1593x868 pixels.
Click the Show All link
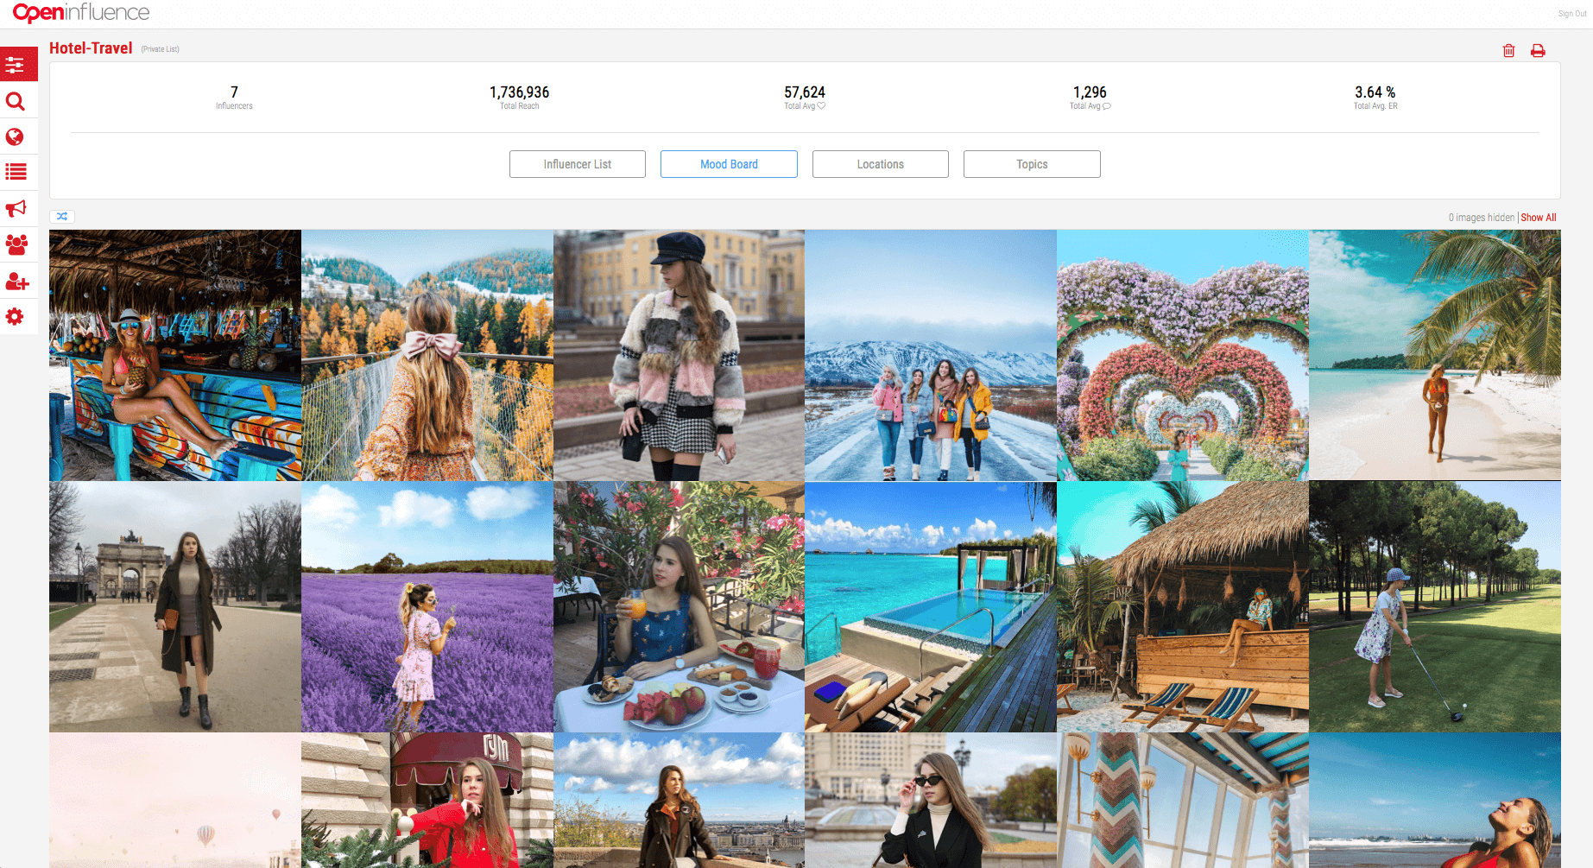1539,218
